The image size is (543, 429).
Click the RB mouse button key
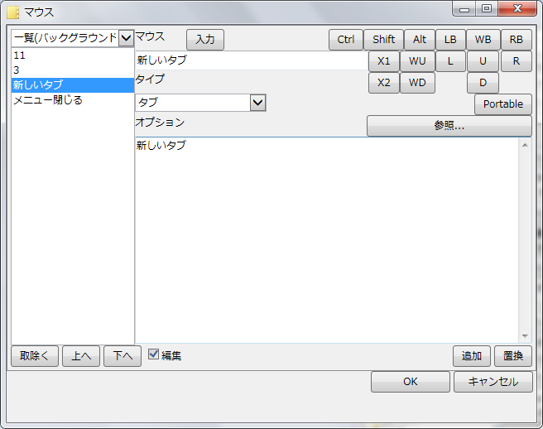pyautogui.click(x=516, y=40)
